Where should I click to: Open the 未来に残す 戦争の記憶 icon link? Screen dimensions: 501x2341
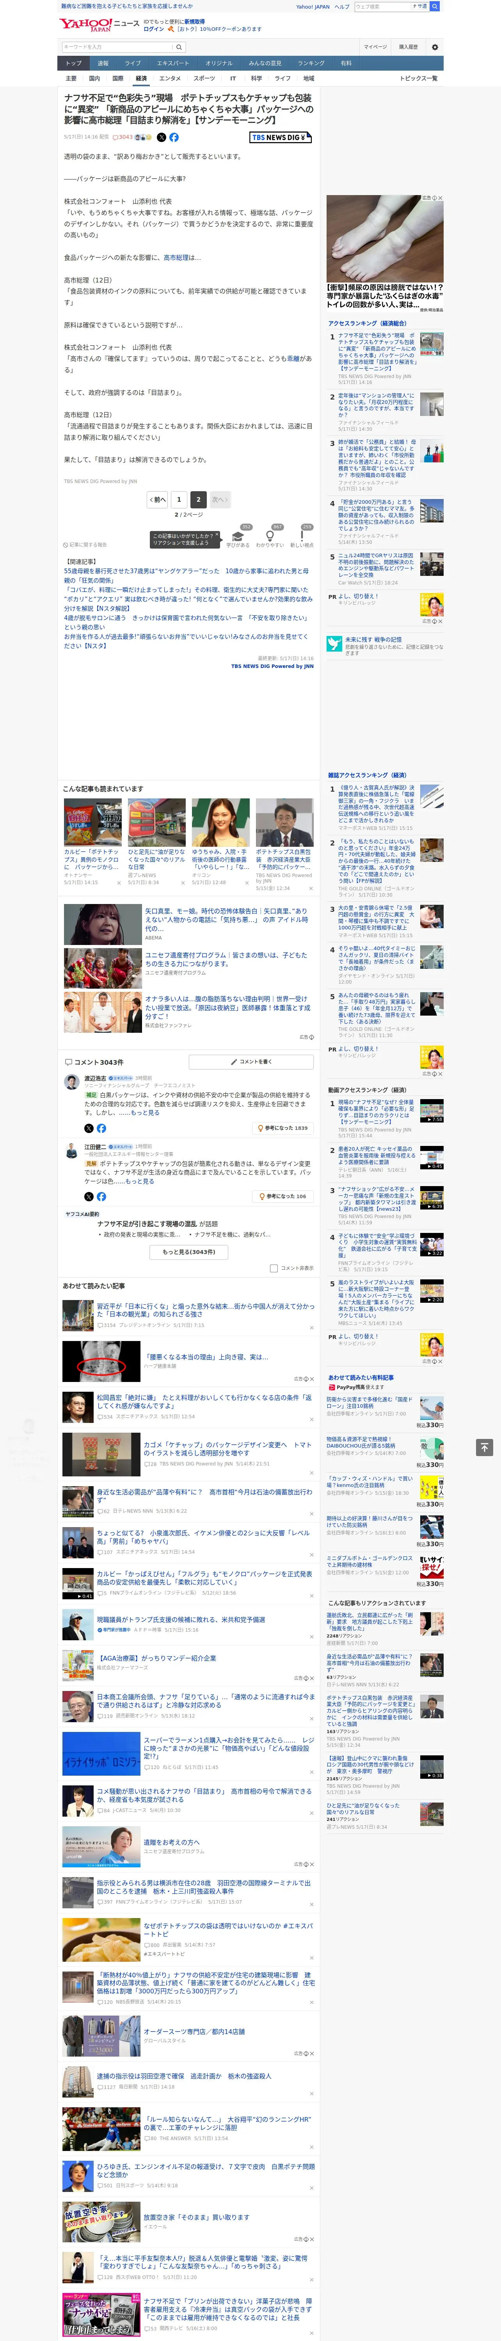tap(335, 643)
